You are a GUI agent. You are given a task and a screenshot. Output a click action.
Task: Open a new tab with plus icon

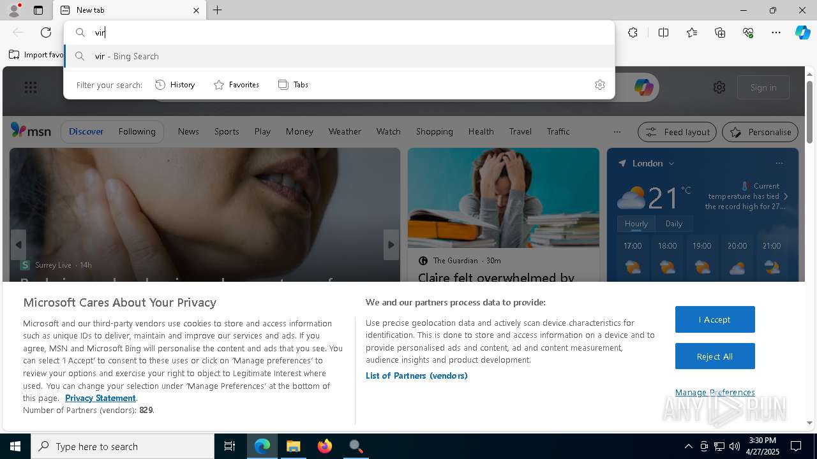click(218, 10)
